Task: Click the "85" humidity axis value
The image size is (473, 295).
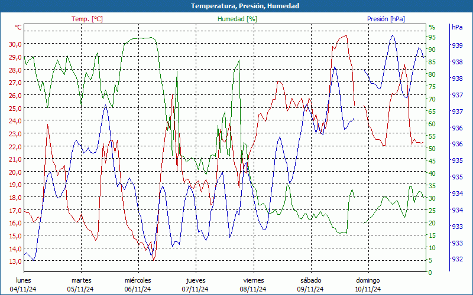Action: click(x=432, y=62)
